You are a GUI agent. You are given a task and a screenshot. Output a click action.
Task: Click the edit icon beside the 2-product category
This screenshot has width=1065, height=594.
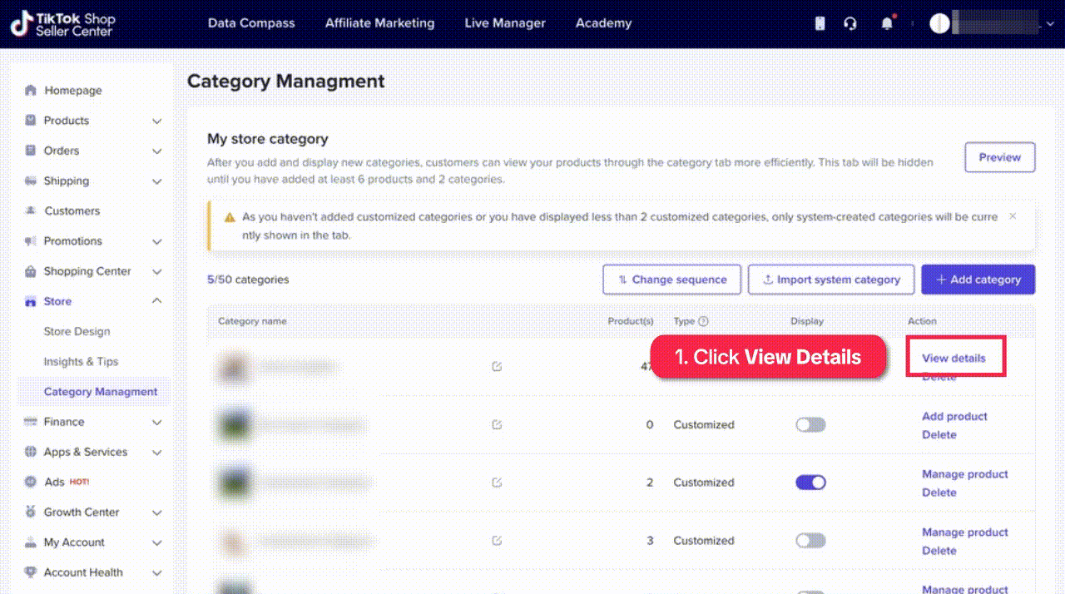497,483
